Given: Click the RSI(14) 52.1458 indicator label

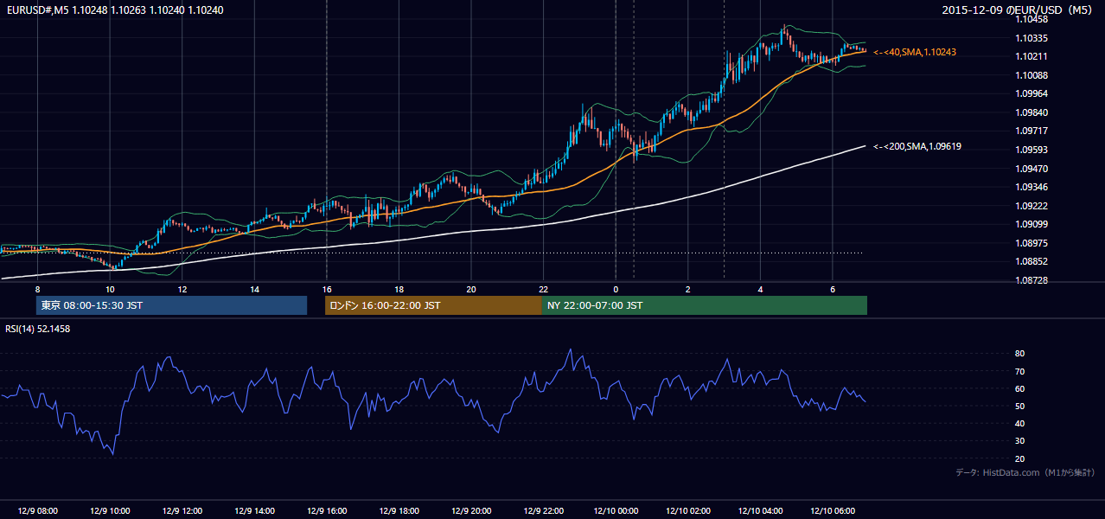Looking at the screenshot, I should [38, 329].
